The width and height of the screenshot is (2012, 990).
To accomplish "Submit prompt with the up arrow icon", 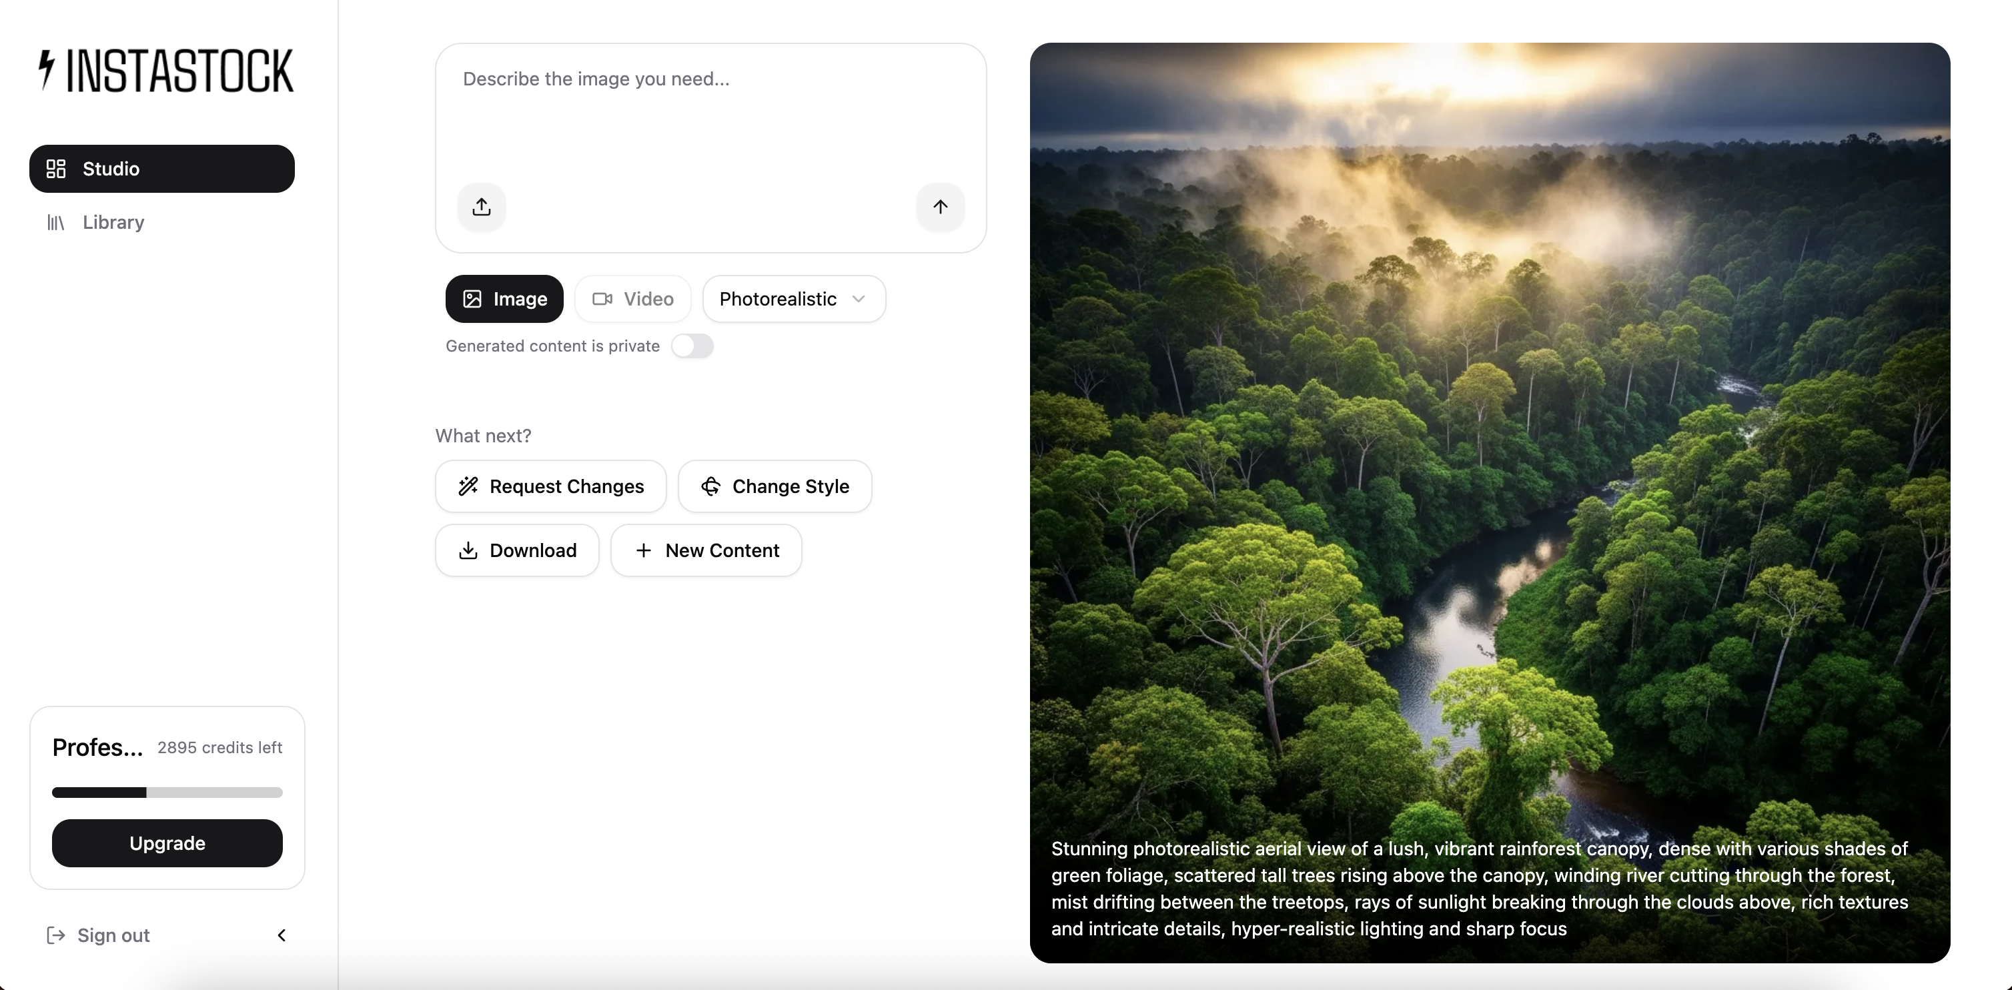I will (x=939, y=207).
